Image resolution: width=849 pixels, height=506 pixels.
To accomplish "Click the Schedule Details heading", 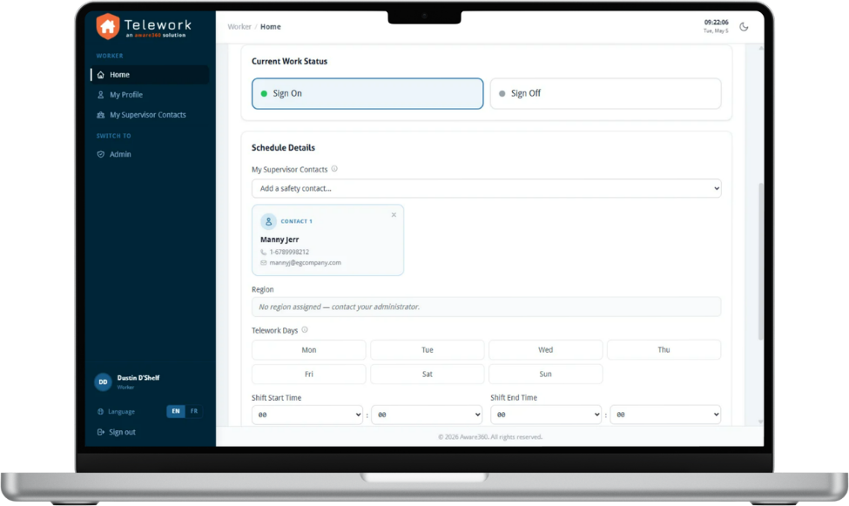I will click(283, 148).
